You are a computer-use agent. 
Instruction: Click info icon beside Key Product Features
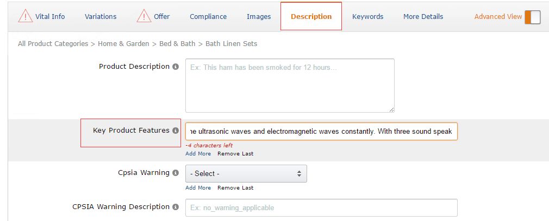pos(176,131)
